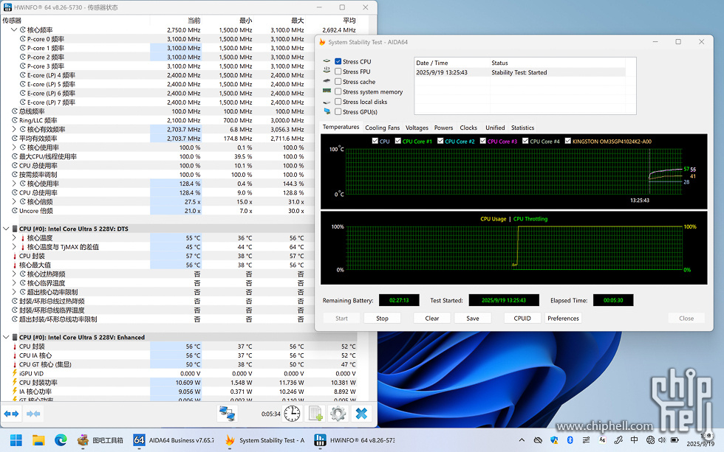The width and height of the screenshot is (724, 452).
Task: Switch to the HWiNFO 64 taskbar window
Action: tap(355, 440)
